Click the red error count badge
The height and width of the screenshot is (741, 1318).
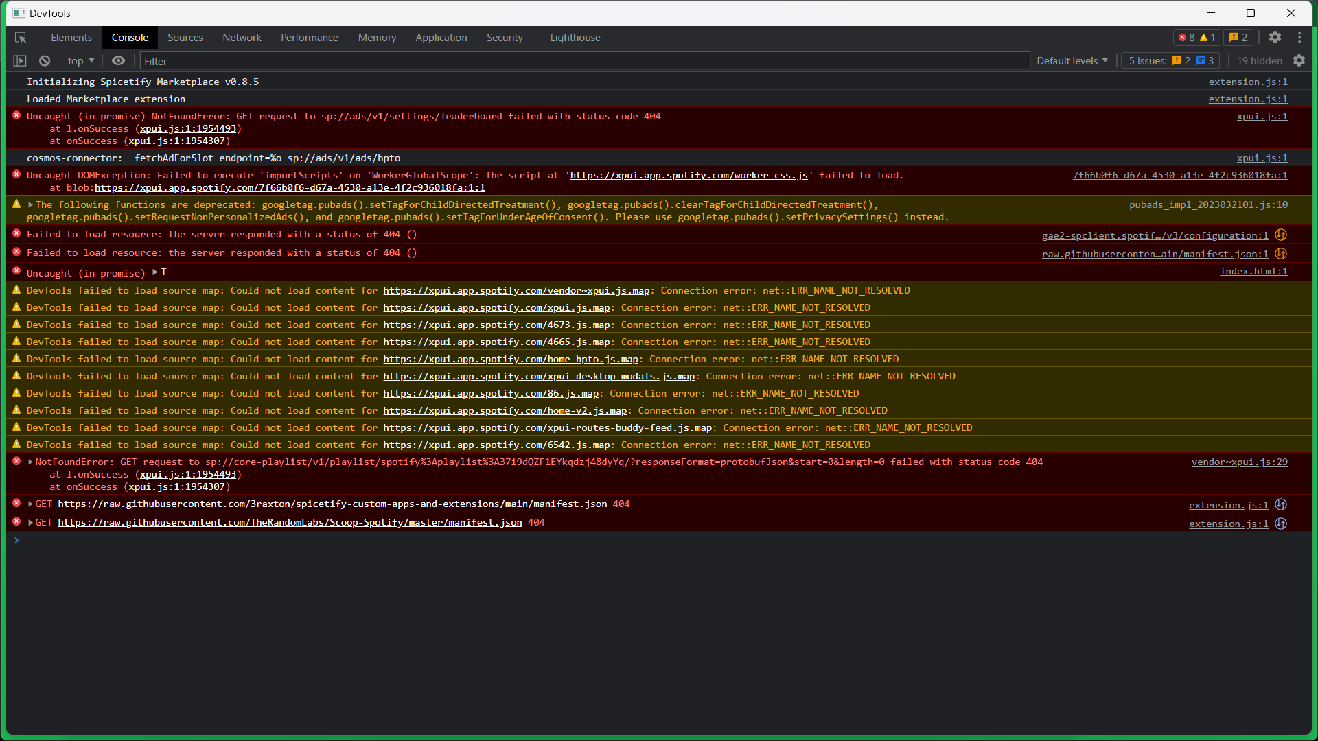[1187, 38]
